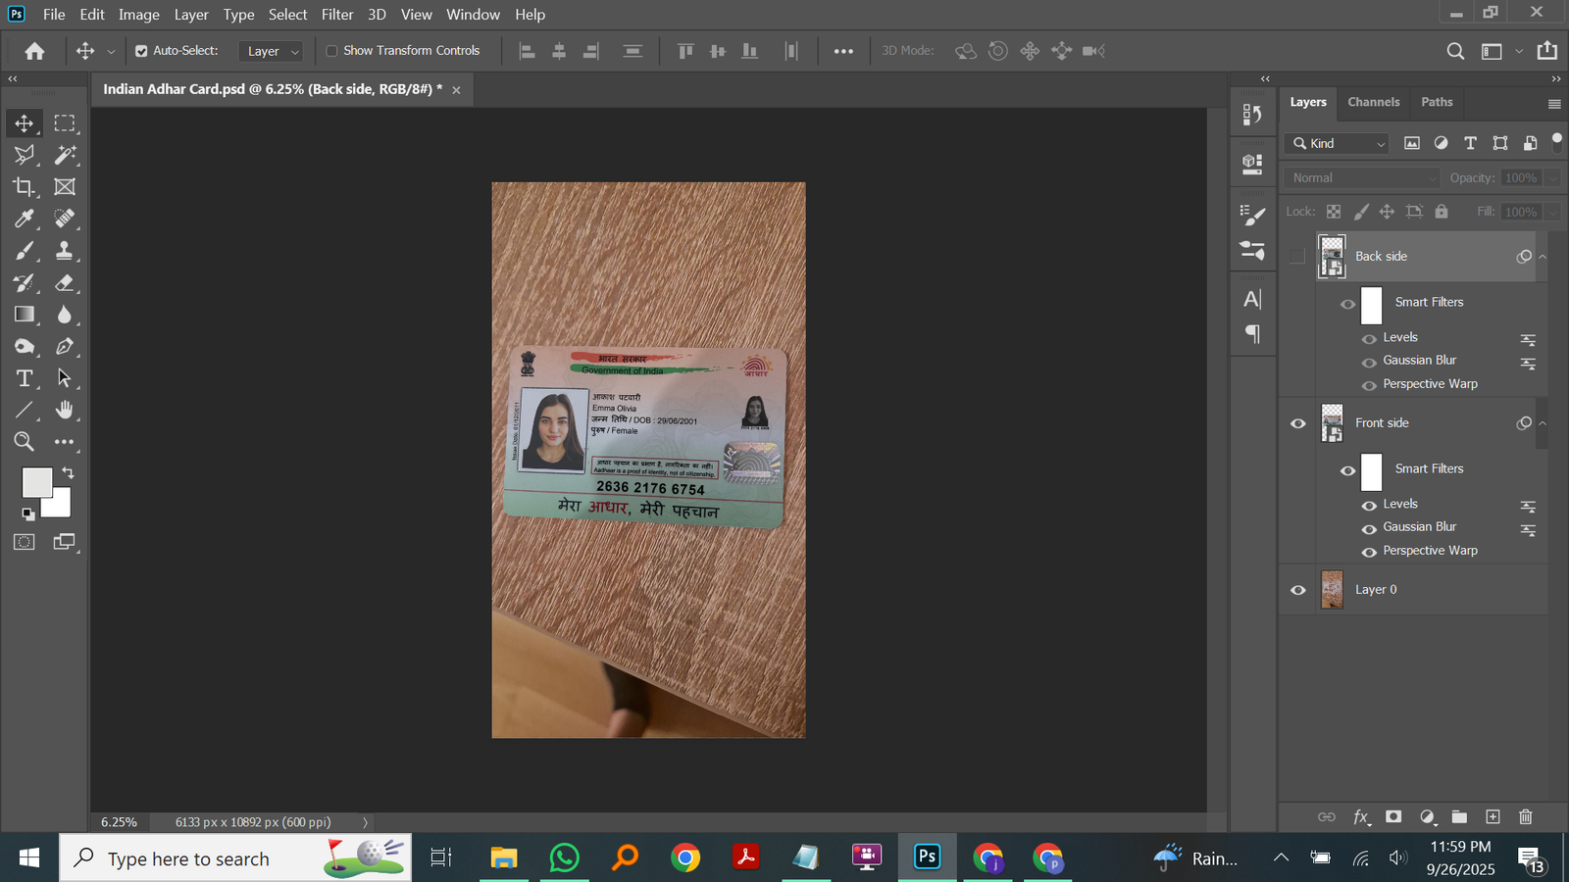Viewport: 1569px width, 882px height.
Task: Disable the Auto-Select checkbox
Action: 141,51
